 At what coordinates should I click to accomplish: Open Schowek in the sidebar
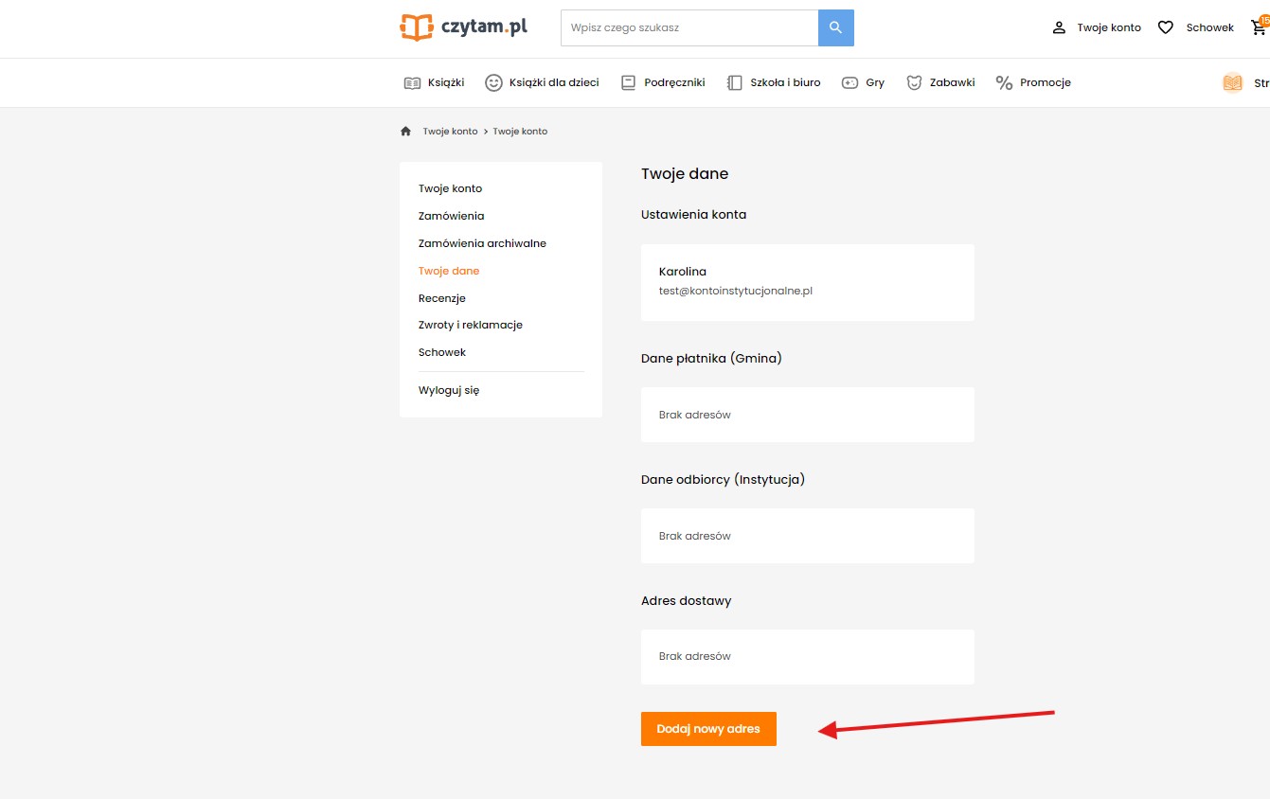pos(442,352)
